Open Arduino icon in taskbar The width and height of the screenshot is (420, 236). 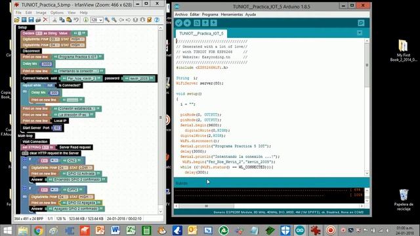[x=300, y=230]
